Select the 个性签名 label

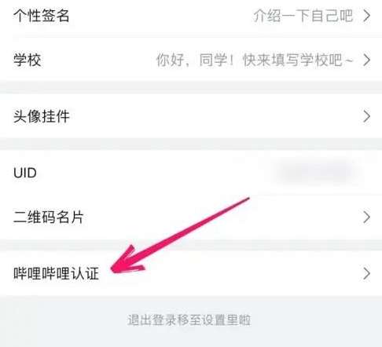point(42,16)
